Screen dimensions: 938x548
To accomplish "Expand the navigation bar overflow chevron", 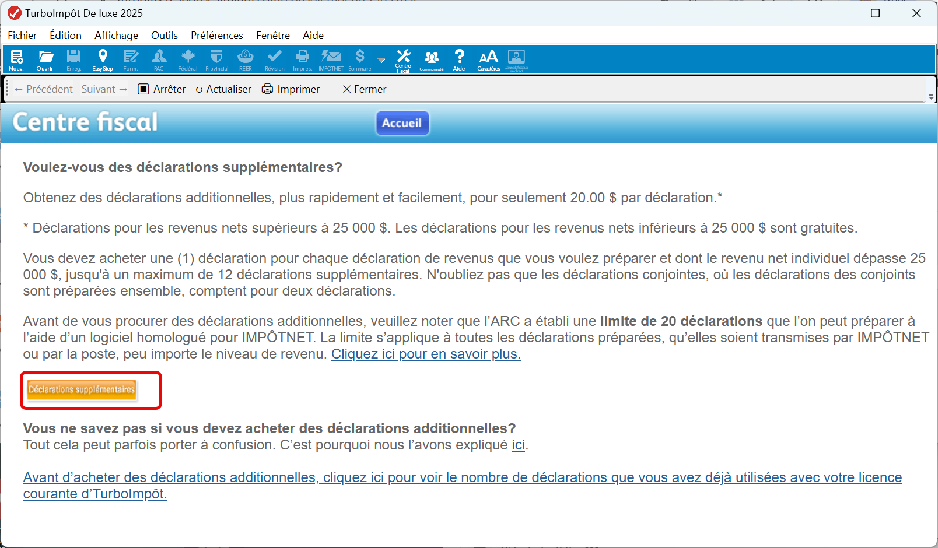I will click(931, 97).
